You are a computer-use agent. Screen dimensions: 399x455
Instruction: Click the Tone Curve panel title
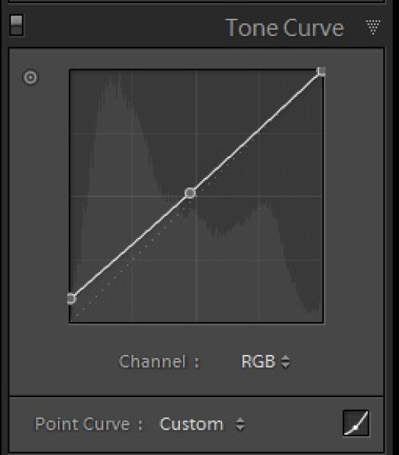(285, 28)
